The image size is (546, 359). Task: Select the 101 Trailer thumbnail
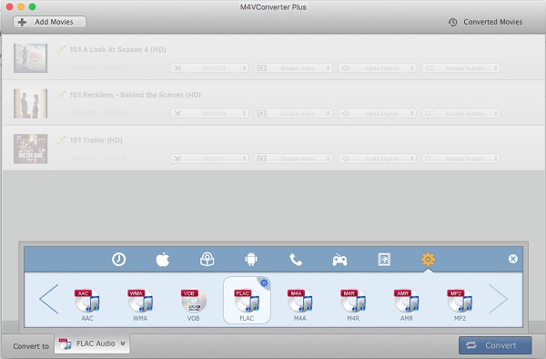[31, 149]
